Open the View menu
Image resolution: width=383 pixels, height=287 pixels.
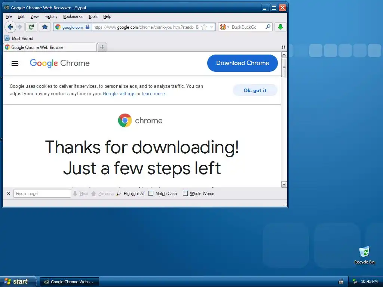(34, 16)
